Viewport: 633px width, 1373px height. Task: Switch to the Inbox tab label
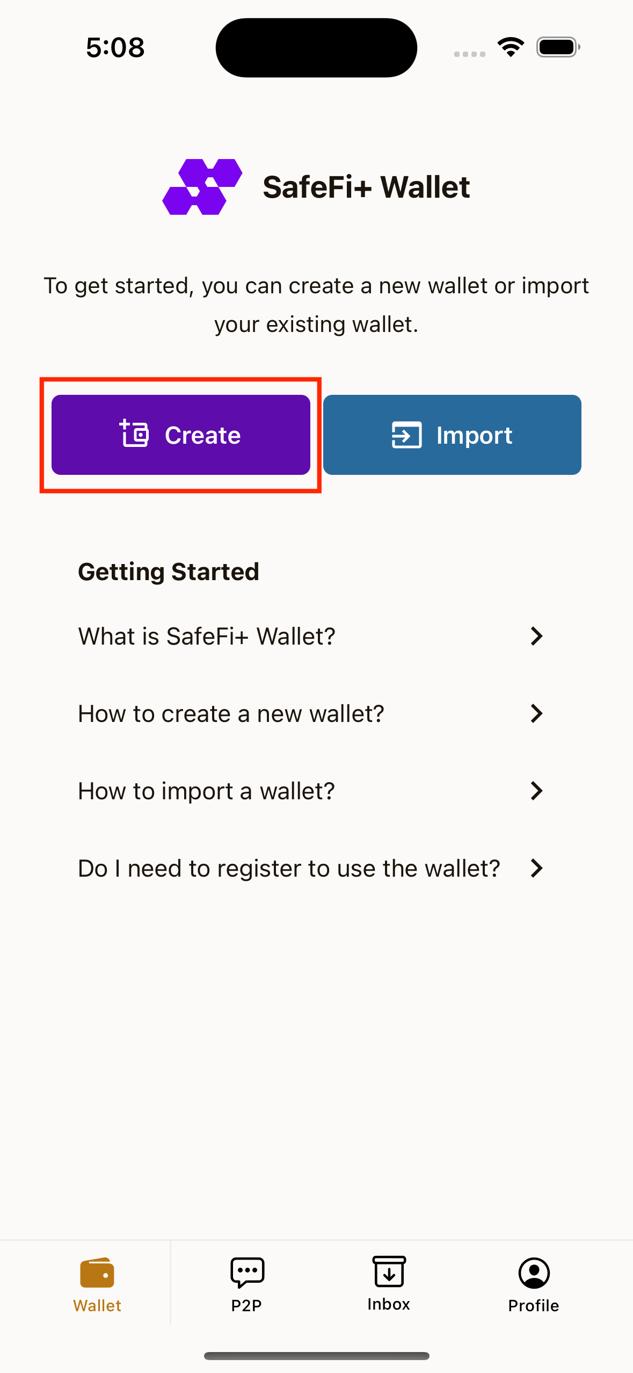tap(389, 1304)
